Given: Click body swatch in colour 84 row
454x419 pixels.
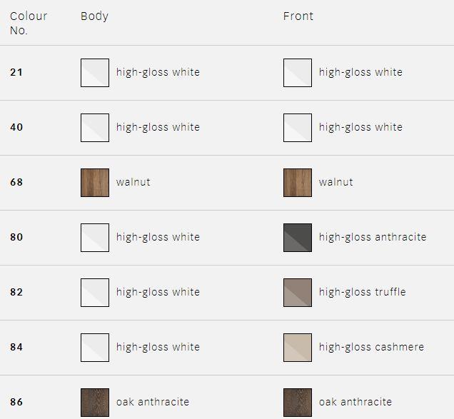Looking at the screenshot, I should [x=95, y=348].
